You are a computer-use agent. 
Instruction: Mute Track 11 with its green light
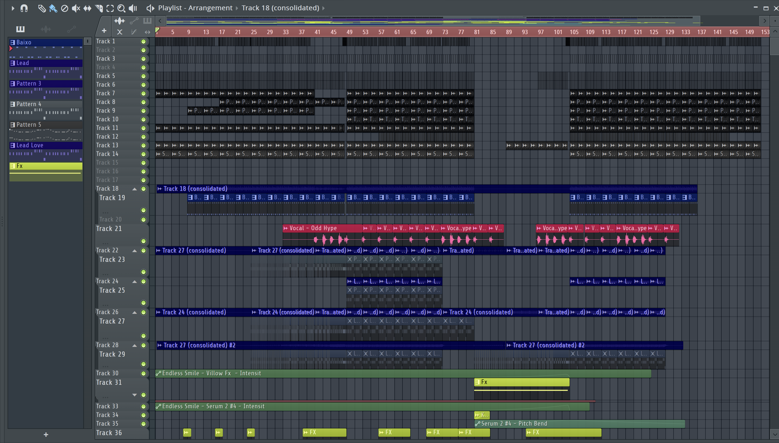[143, 128]
